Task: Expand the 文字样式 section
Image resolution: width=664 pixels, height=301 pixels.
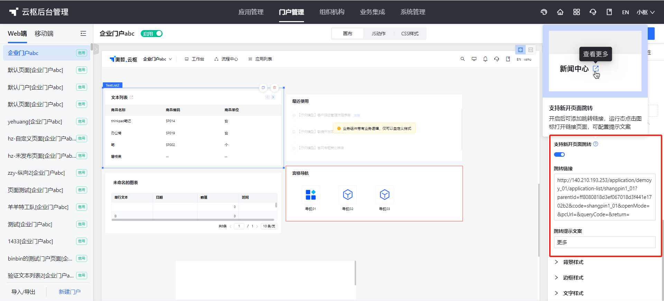Action: 569,293
